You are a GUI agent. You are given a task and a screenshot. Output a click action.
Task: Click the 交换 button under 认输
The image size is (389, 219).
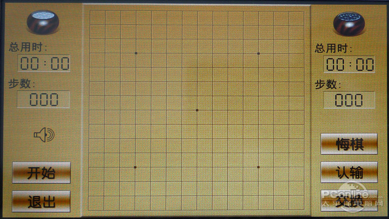[x=349, y=201]
